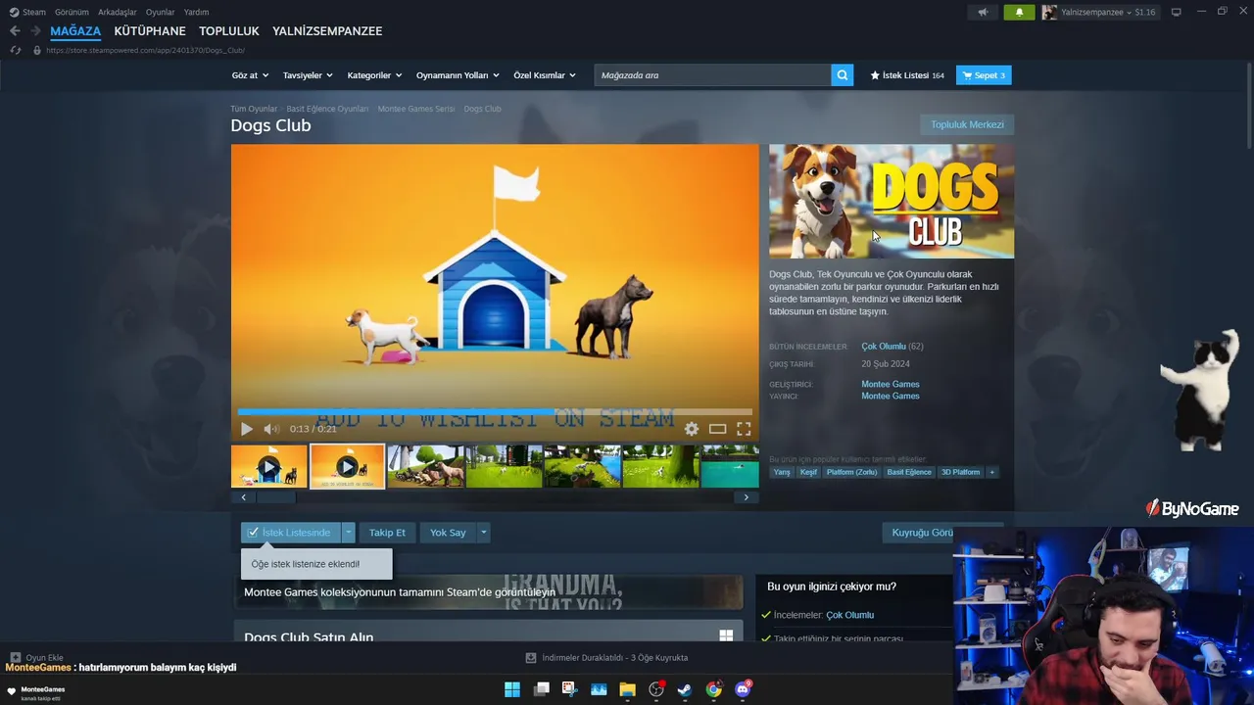Click in the Mağazada ara search field
Image resolution: width=1254 pixels, height=705 pixels.
pyautogui.click(x=712, y=75)
